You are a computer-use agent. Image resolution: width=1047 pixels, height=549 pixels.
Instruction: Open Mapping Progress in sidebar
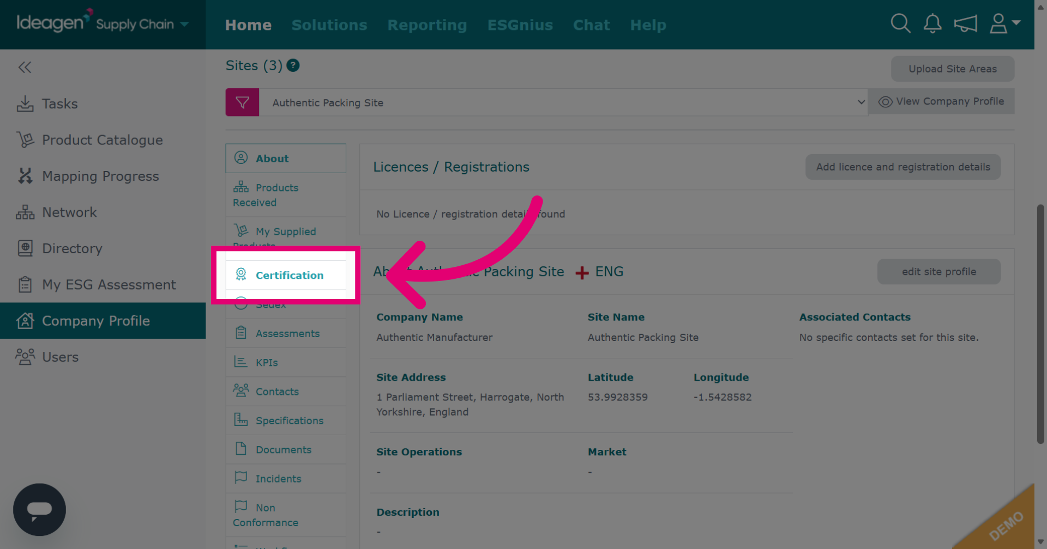pyautogui.click(x=103, y=176)
